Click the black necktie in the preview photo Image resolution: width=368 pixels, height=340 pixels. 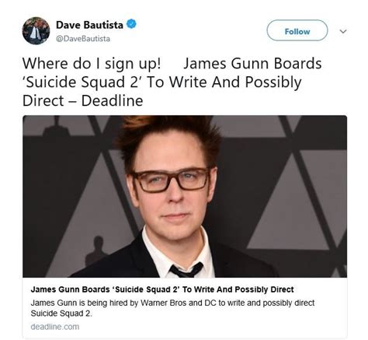186,270
